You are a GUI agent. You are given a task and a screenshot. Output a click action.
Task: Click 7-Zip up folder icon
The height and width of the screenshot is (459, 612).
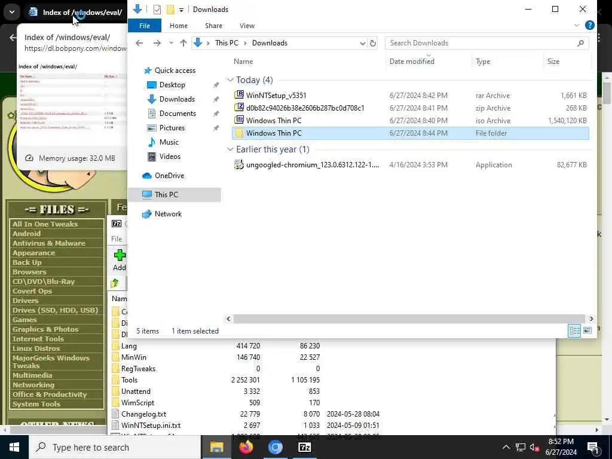115,283
